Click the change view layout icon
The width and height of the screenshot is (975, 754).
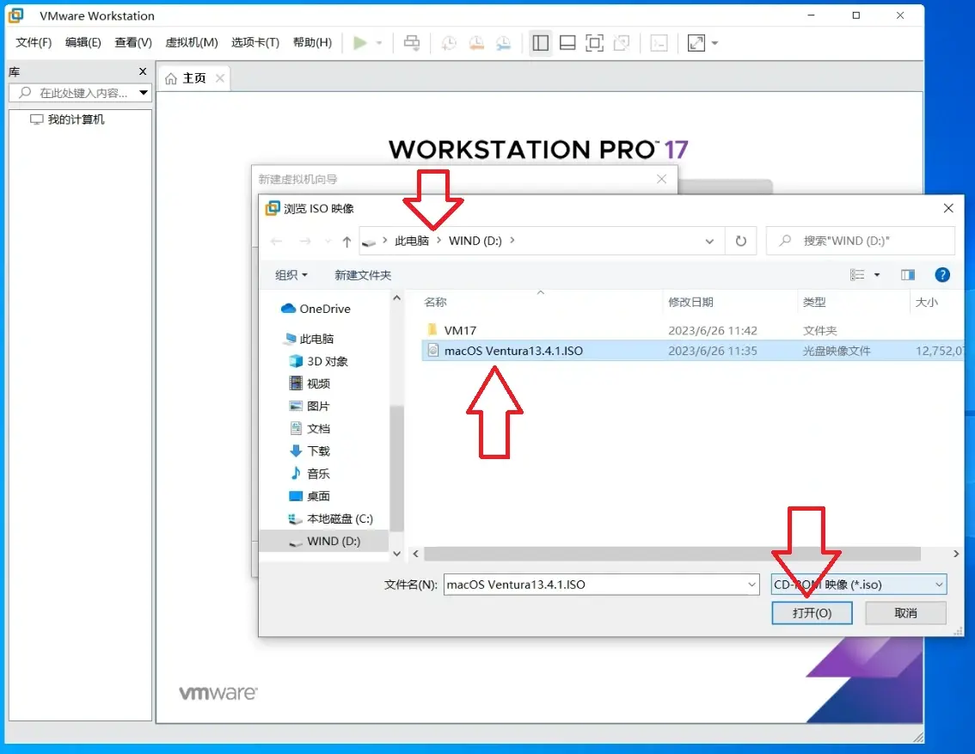(x=857, y=275)
